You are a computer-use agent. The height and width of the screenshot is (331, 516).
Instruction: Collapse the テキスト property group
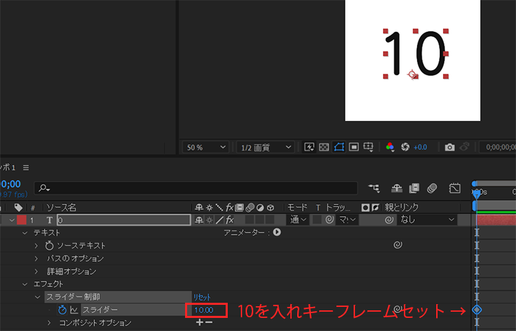25,233
